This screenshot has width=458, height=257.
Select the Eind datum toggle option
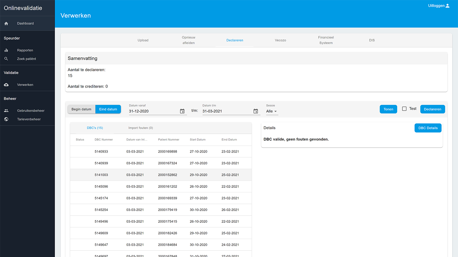(x=108, y=109)
